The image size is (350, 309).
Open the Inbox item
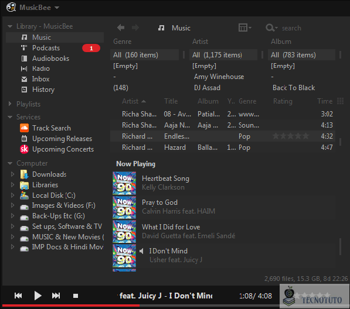click(40, 79)
